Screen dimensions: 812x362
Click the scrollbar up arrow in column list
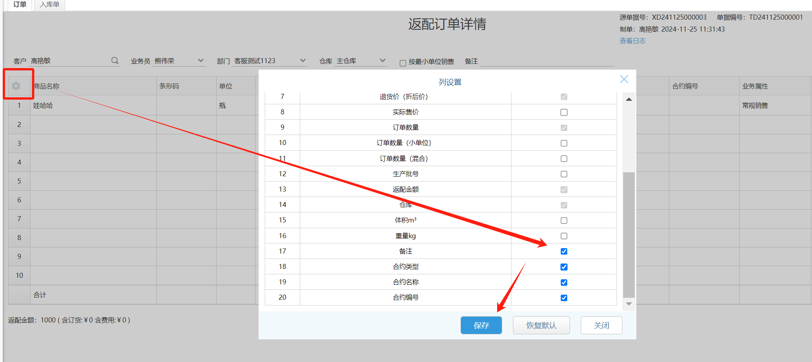coord(629,99)
